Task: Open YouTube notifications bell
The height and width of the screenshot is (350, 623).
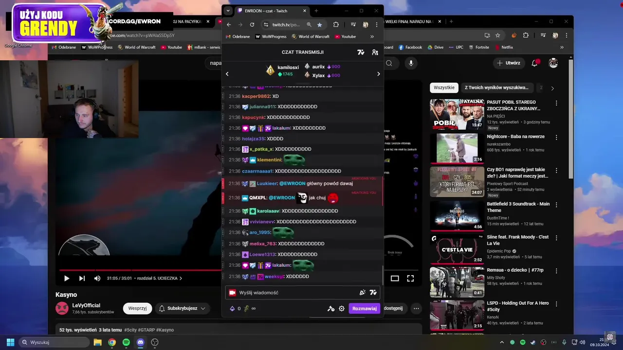Action: click(x=535, y=63)
